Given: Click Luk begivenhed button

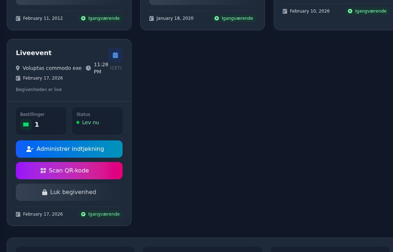Looking at the screenshot, I should (x=69, y=192).
